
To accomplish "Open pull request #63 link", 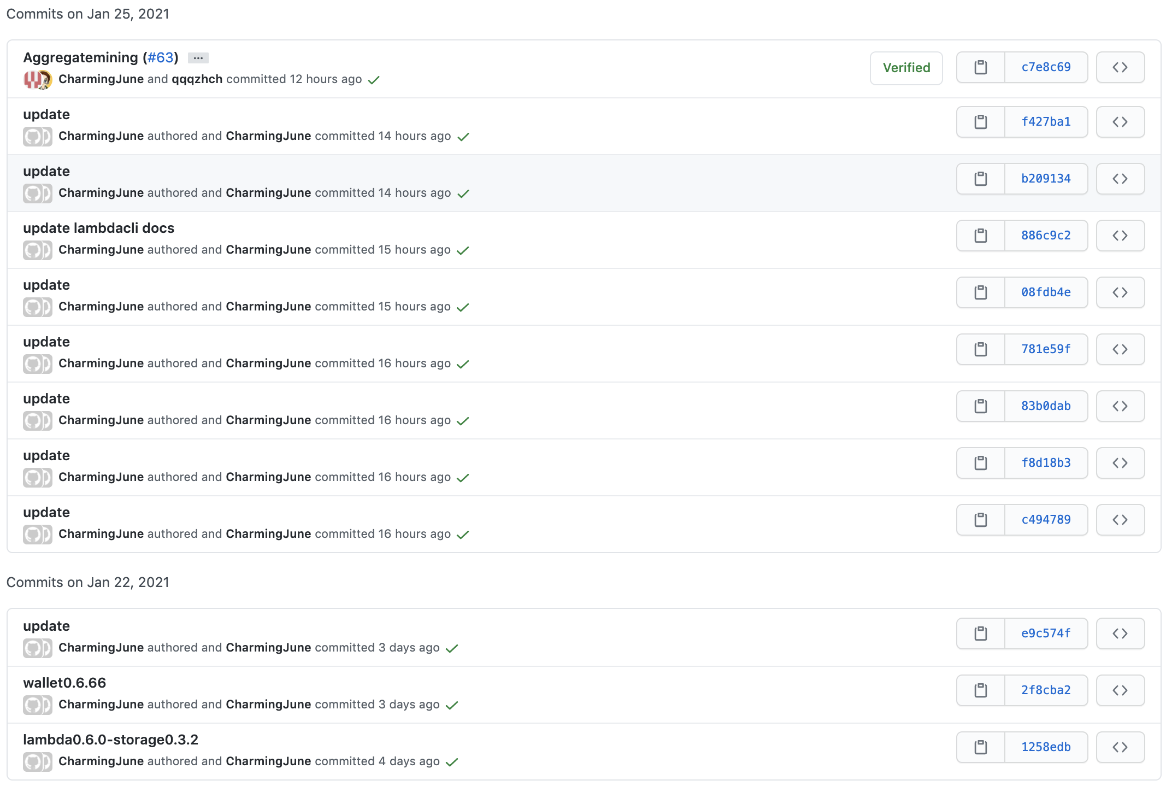I will [161, 57].
